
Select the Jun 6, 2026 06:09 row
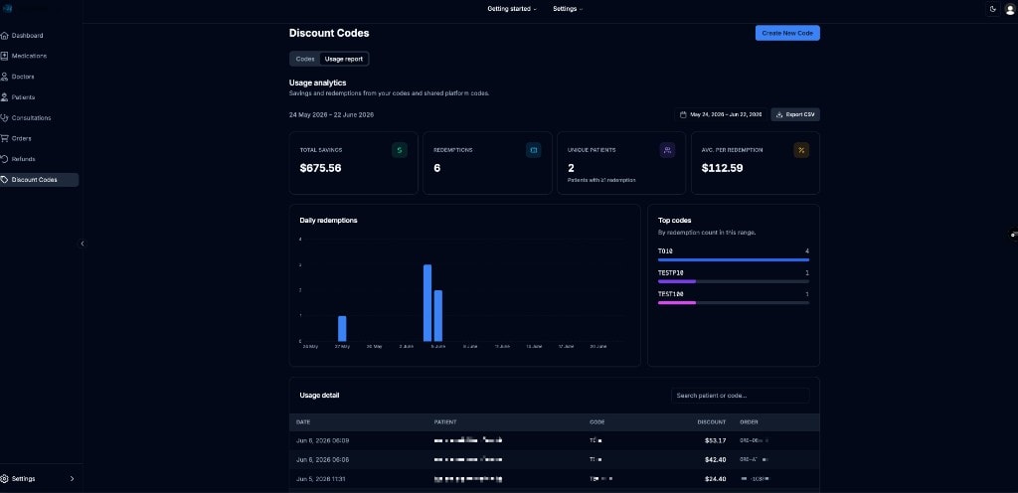coord(555,440)
